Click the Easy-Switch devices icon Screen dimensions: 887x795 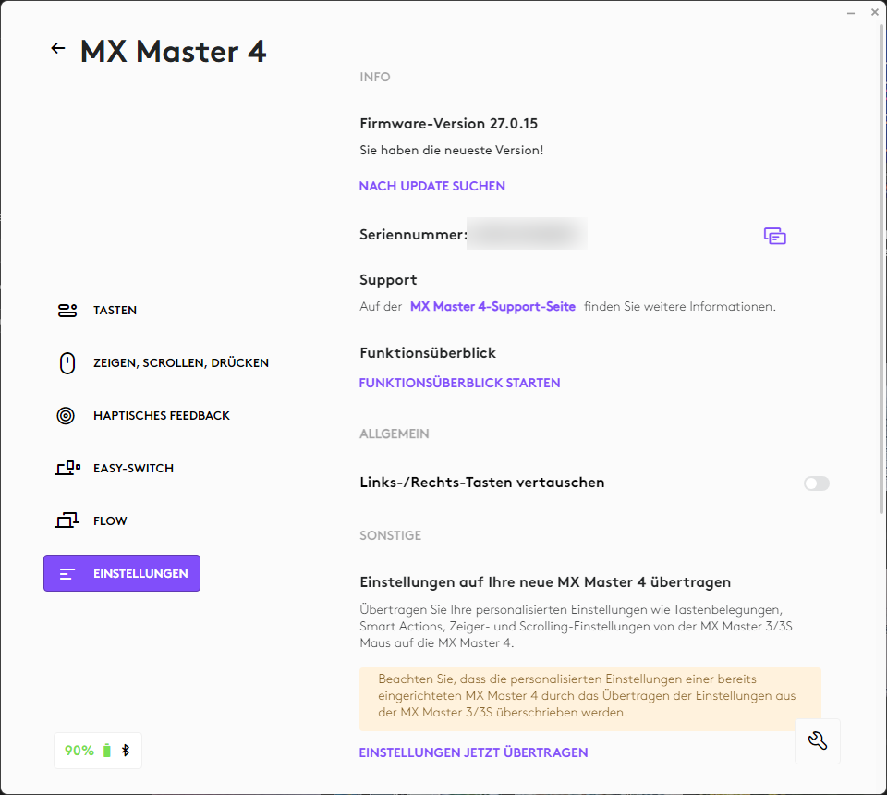pos(67,469)
